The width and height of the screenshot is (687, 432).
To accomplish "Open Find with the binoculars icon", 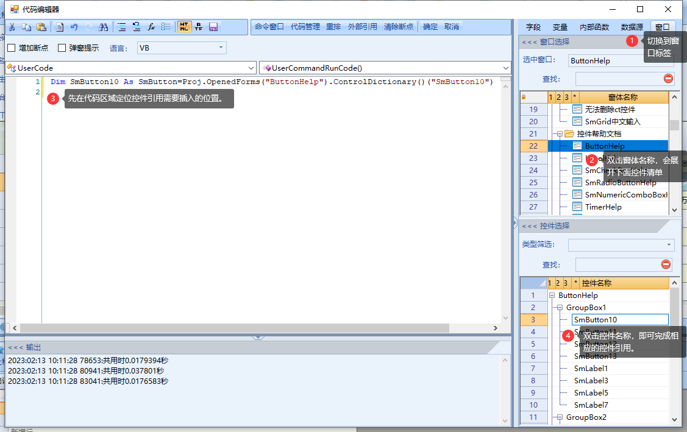I will pyautogui.click(x=104, y=27).
